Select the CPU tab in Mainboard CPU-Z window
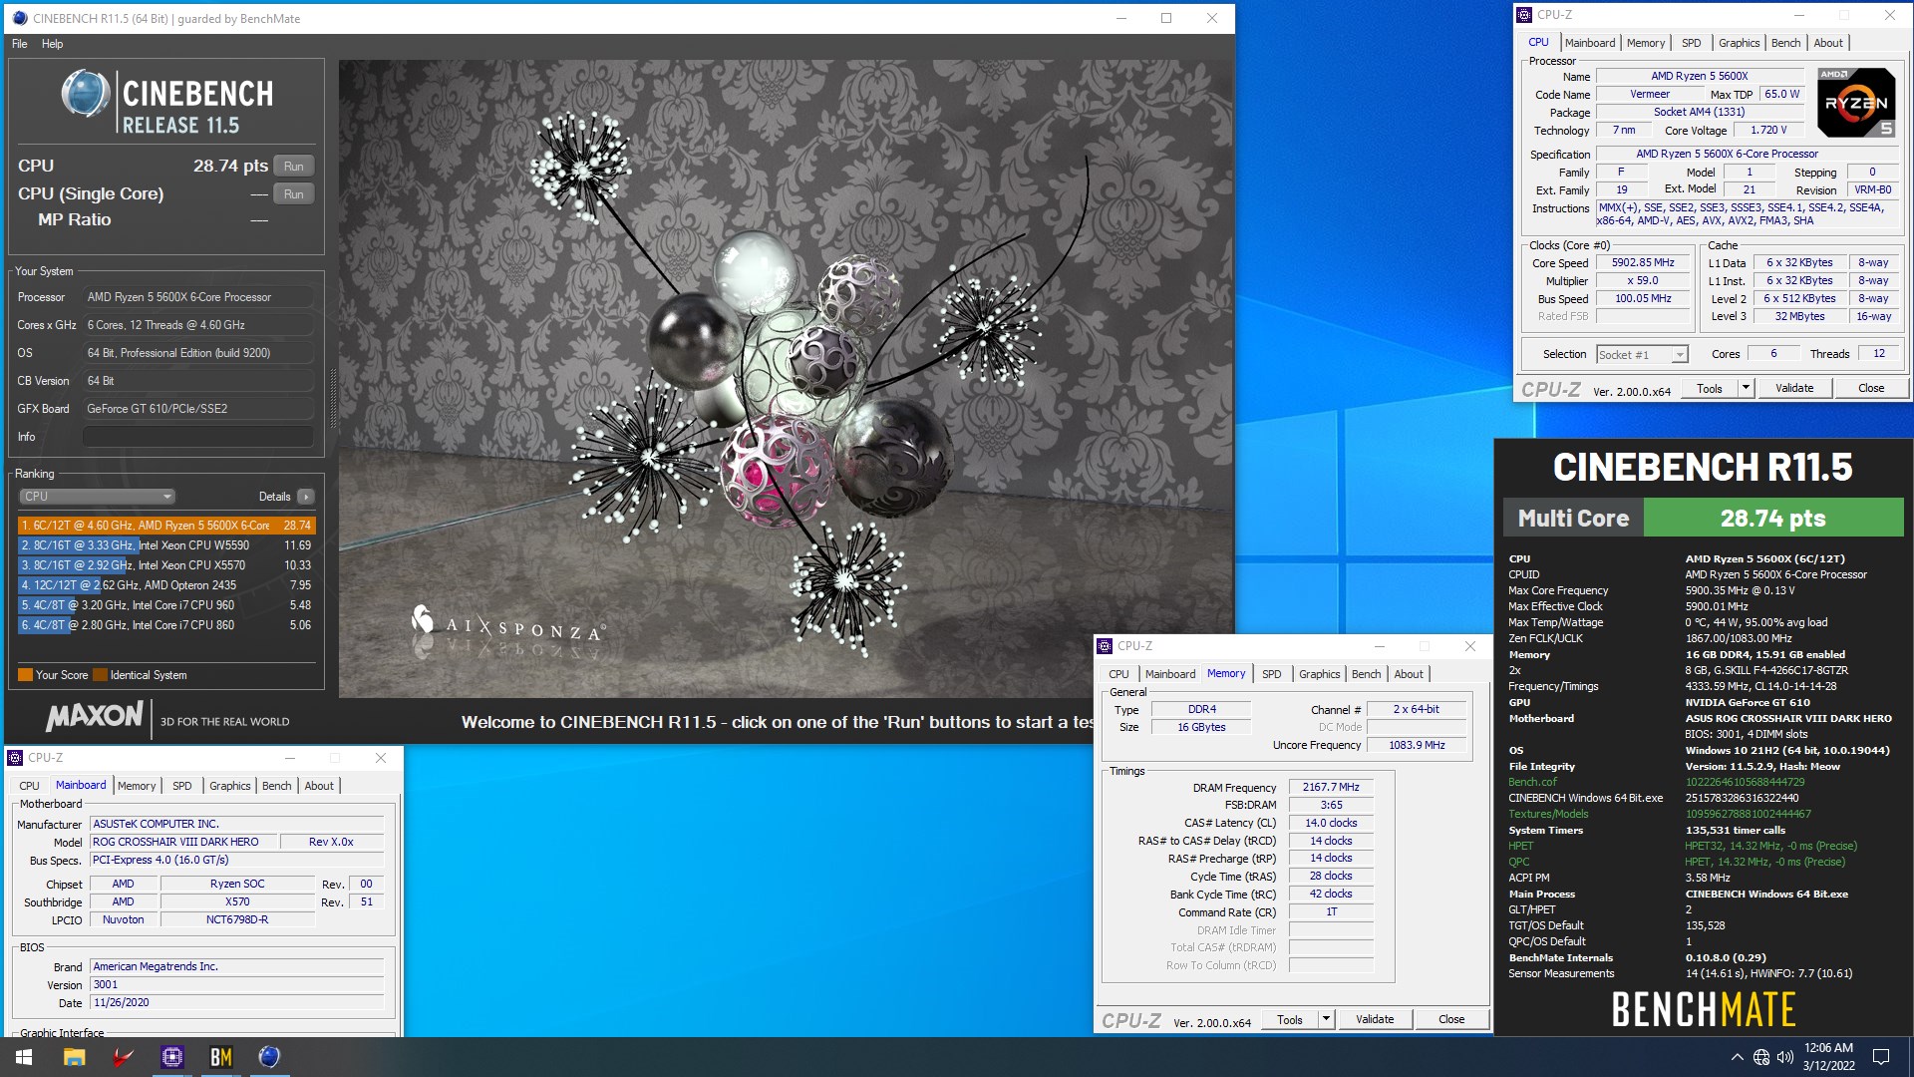 [x=30, y=786]
